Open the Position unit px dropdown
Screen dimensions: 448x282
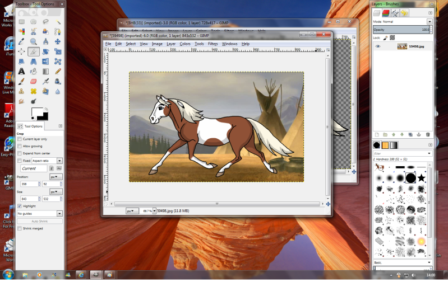[x=56, y=177]
